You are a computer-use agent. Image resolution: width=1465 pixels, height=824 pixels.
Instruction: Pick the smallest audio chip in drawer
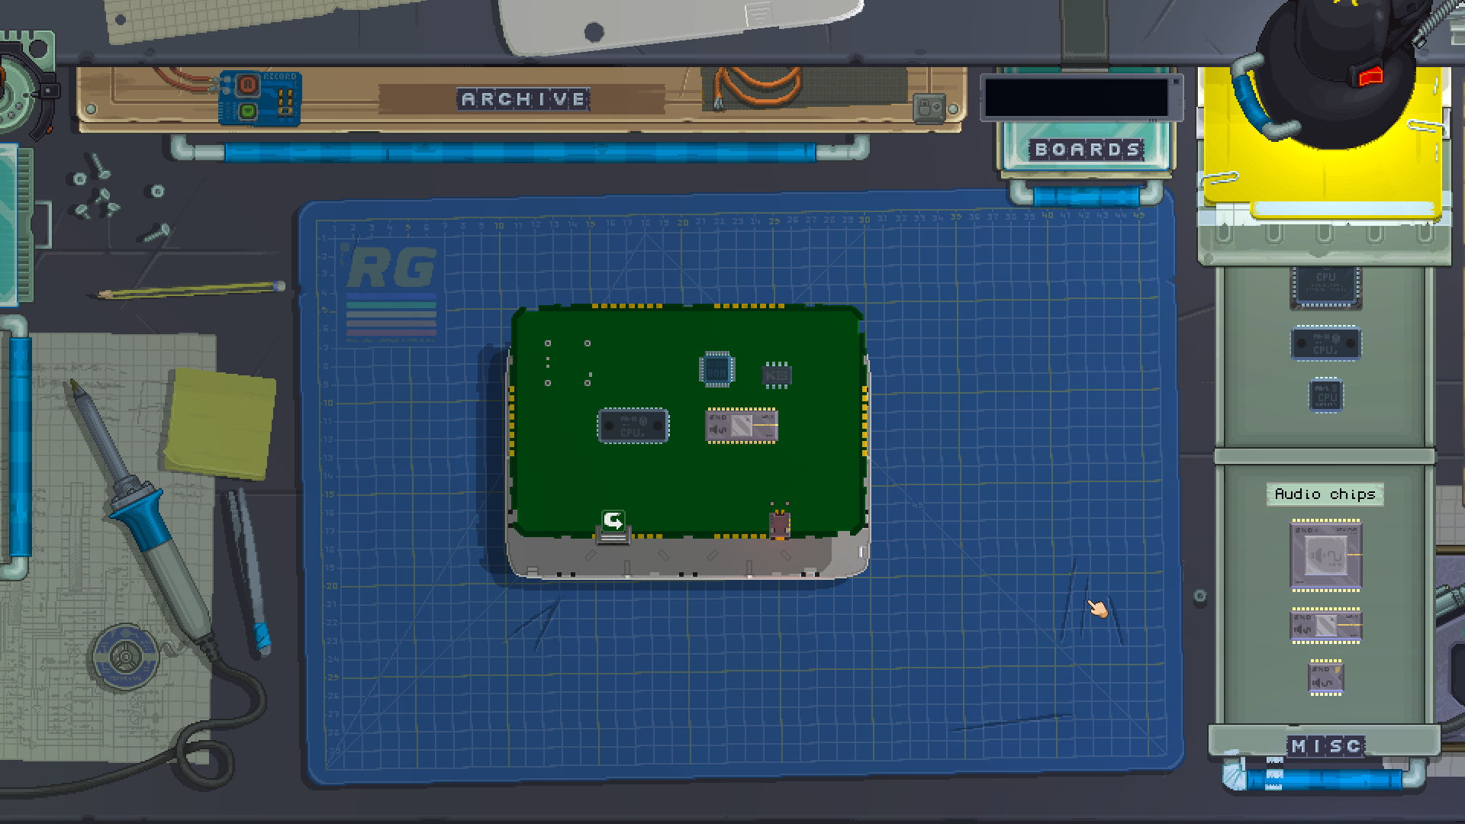pyautogui.click(x=1325, y=678)
